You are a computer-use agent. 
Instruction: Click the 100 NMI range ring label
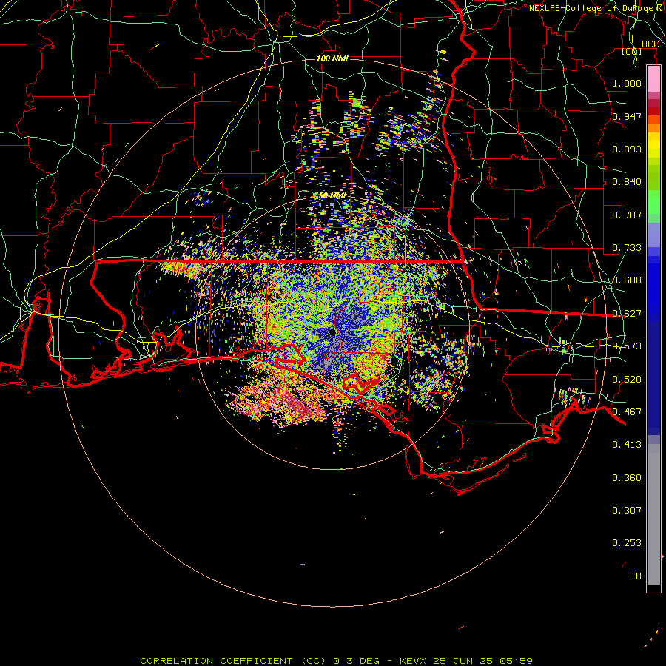332,58
